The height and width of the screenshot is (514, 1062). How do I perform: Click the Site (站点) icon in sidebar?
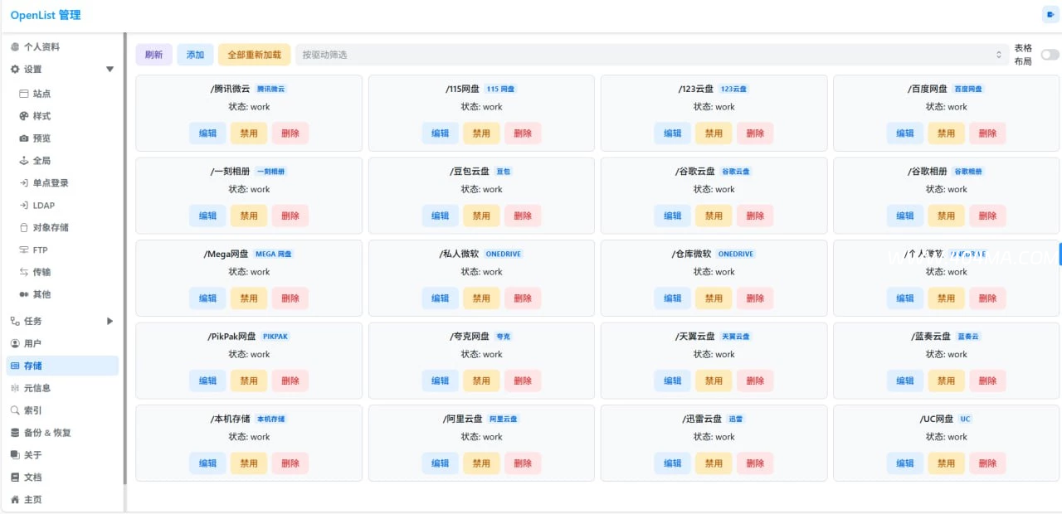(x=24, y=94)
